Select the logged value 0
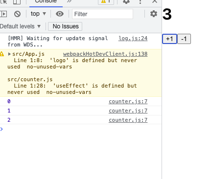This screenshot has width=211, height=179. tap(9, 101)
